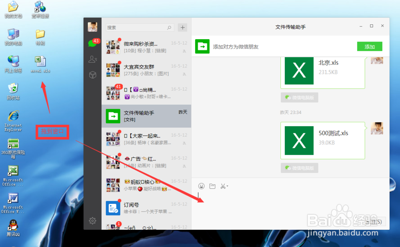Click the 添加 green button
The height and width of the screenshot is (247, 400).
point(370,46)
